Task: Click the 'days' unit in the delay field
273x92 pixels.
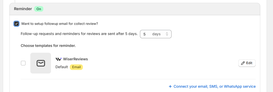Action: (156, 34)
